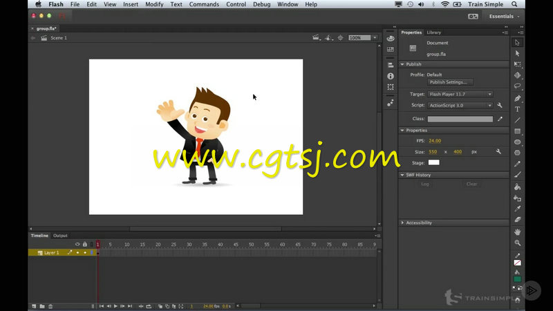The image size is (553, 311).
Task: Select the Lasso tool
Action: pyautogui.click(x=517, y=86)
